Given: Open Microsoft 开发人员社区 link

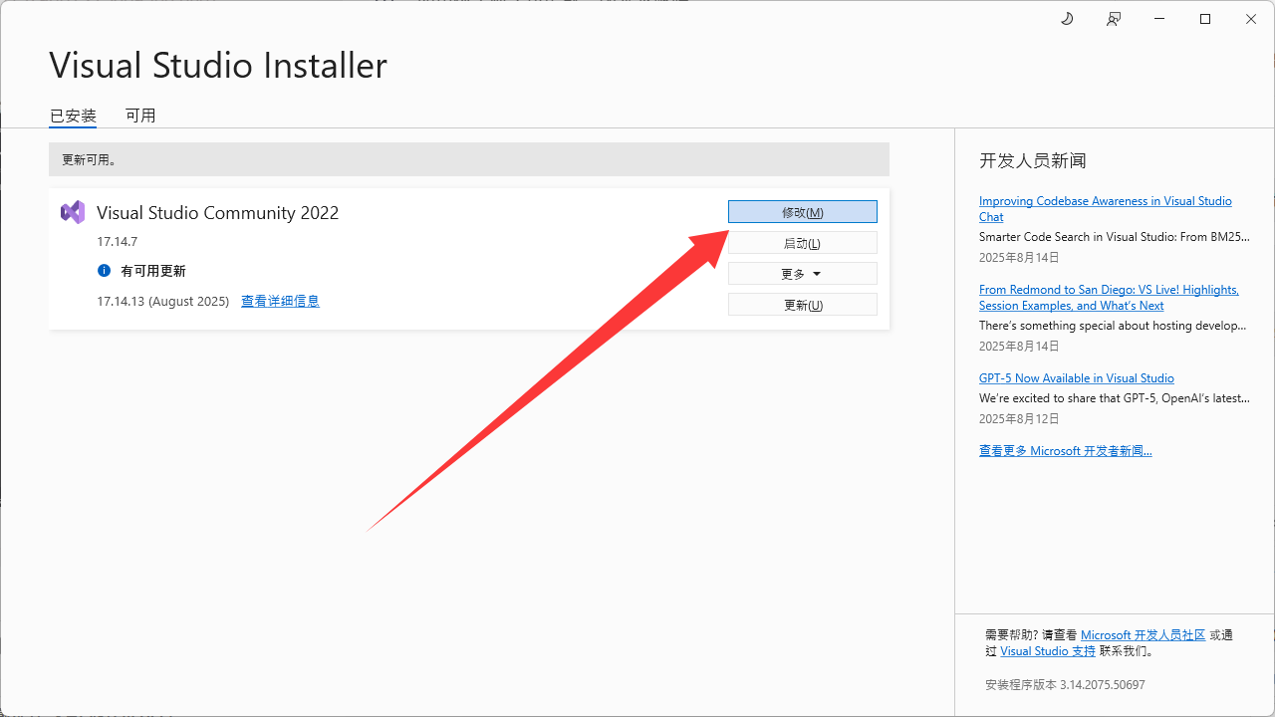Looking at the screenshot, I should pos(1143,634).
